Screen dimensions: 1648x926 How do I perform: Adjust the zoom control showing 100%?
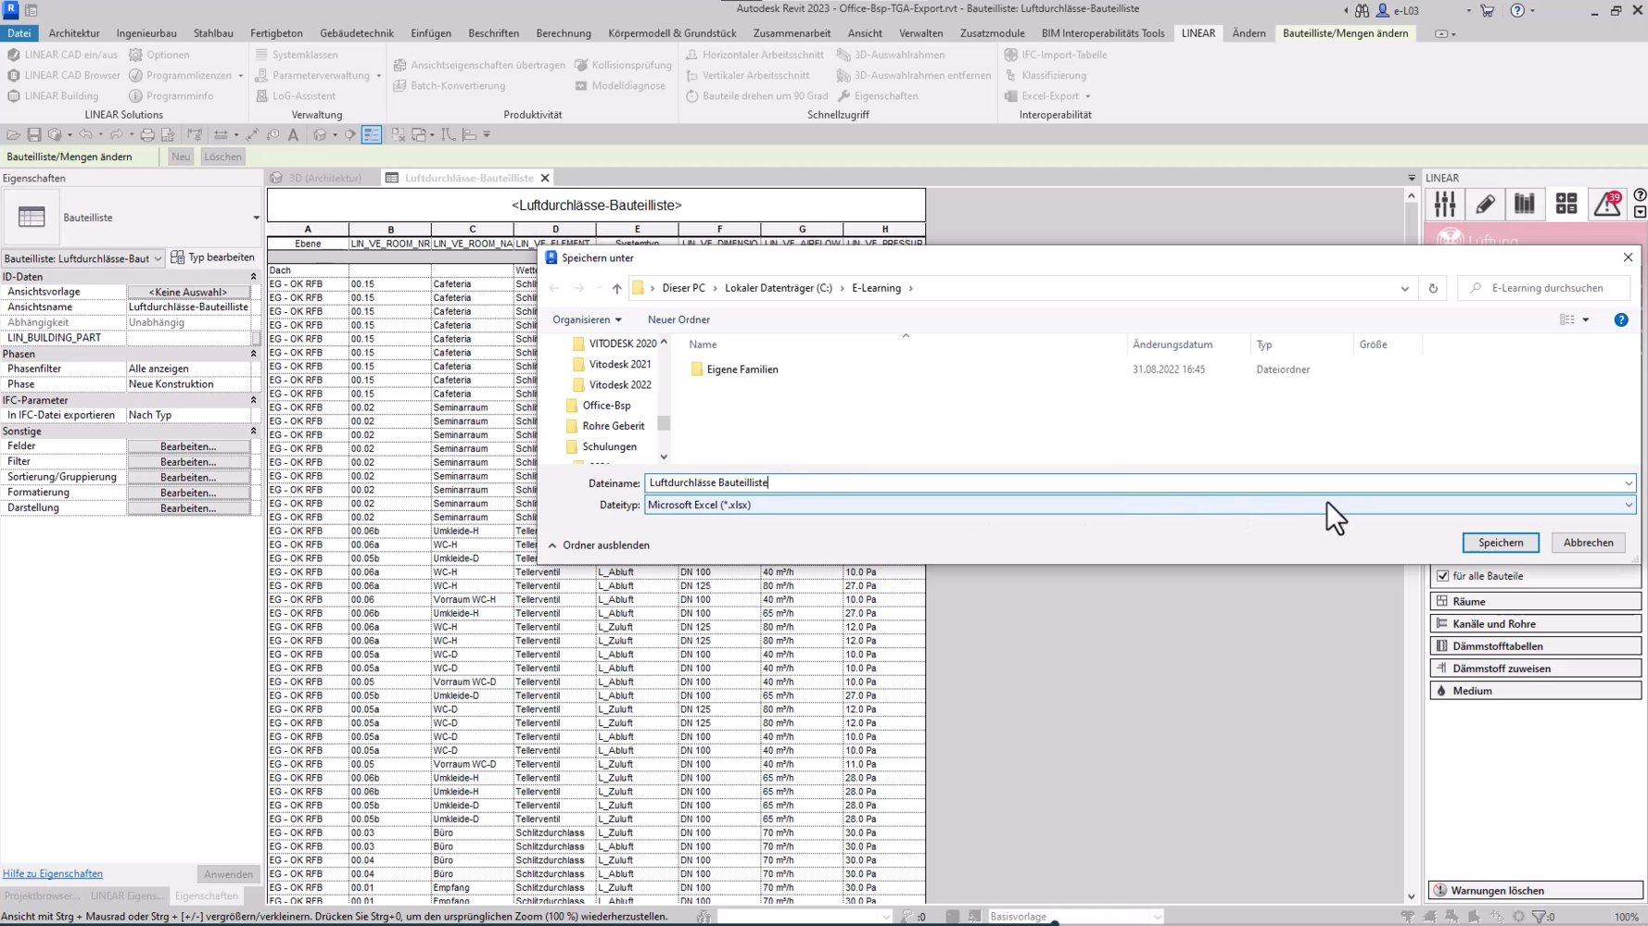tap(1628, 916)
